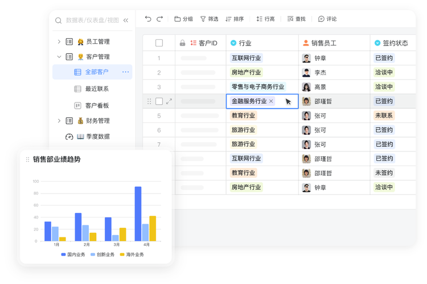Select the 全部客户 view

[x=92, y=72]
